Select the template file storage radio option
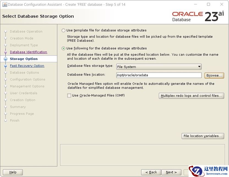Screen dimensions: 229x177 63,30
